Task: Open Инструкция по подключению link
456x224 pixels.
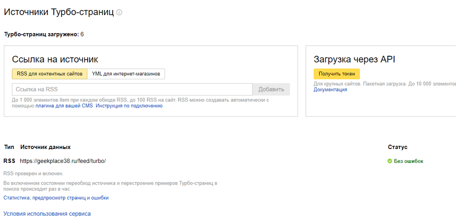Action: click(129, 106)
